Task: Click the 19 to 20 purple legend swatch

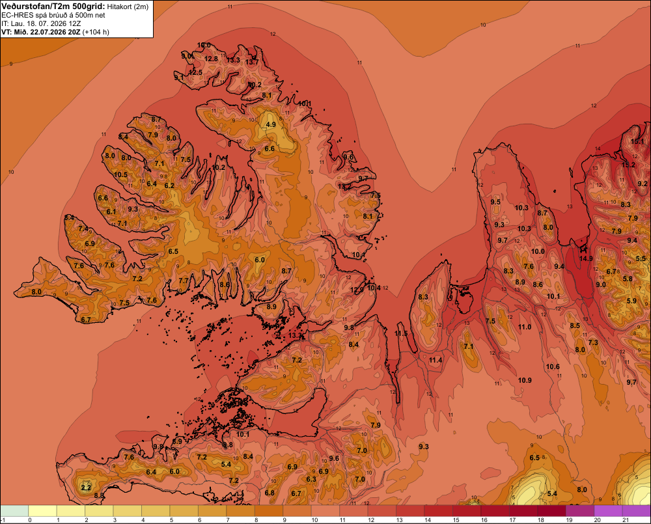Action: tap(580, 511)
